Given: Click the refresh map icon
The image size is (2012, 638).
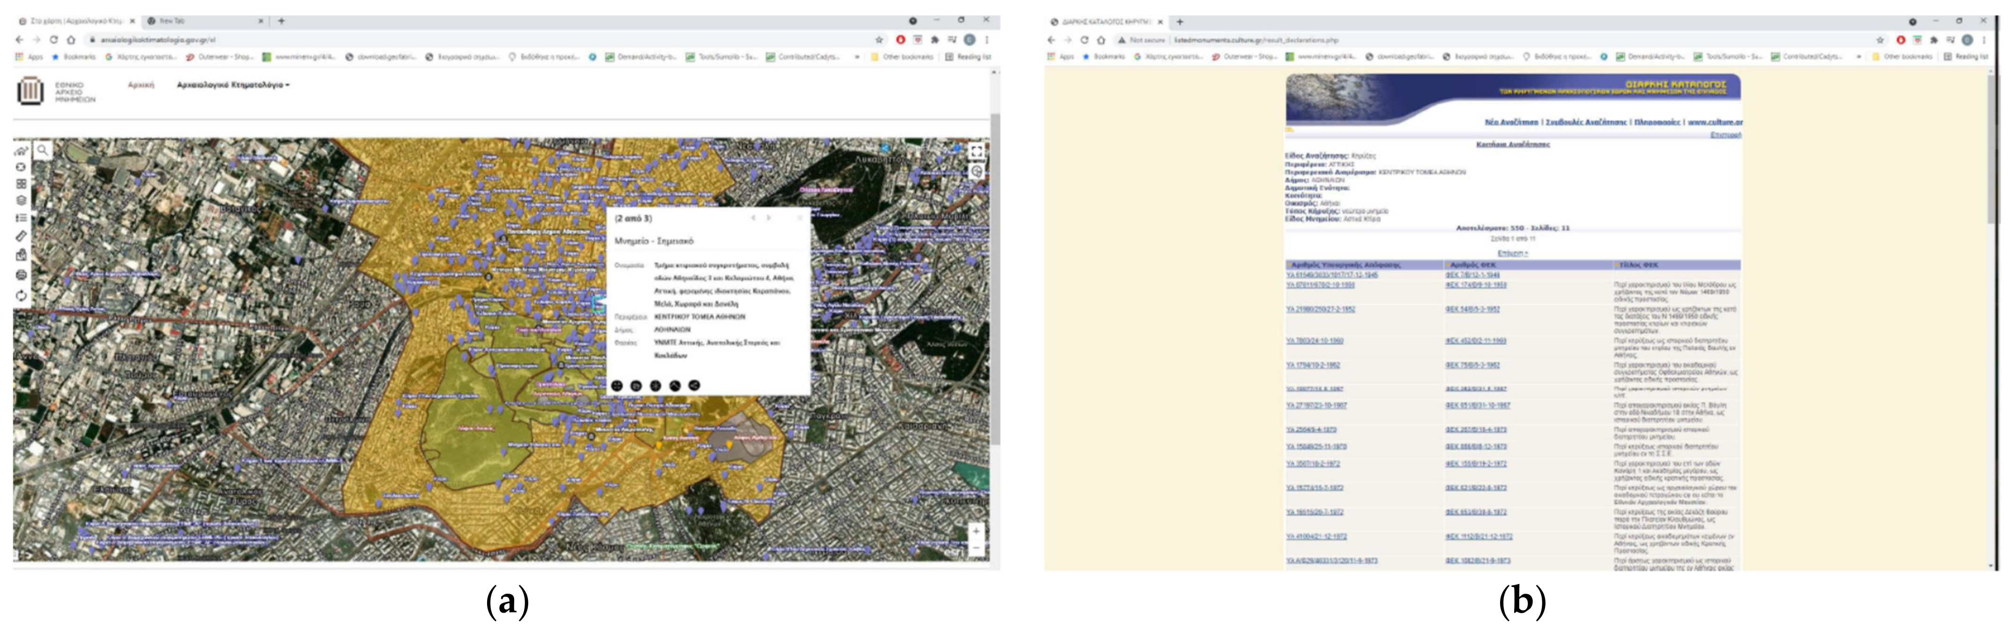Looking at the screenshot, I should point(21,296).
